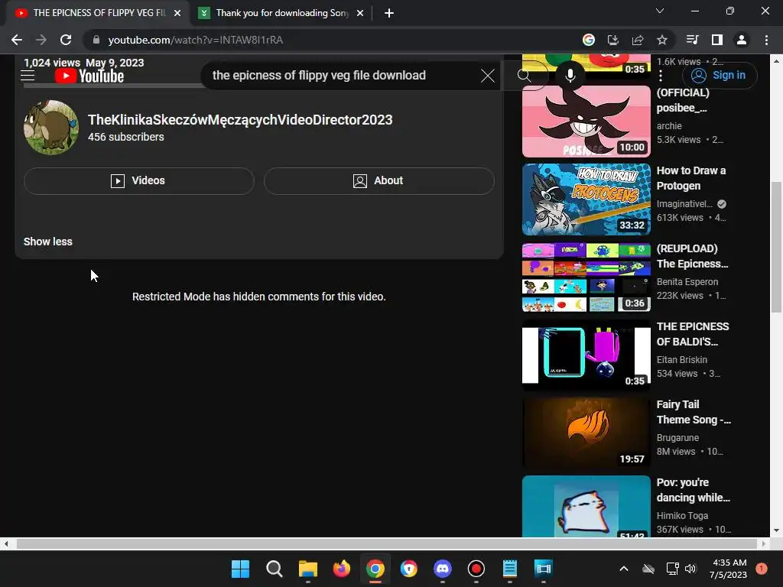The width and height of the screenshot is (783, 587).
Task: Click the install app icon in address bar
Action: point(612,40)
